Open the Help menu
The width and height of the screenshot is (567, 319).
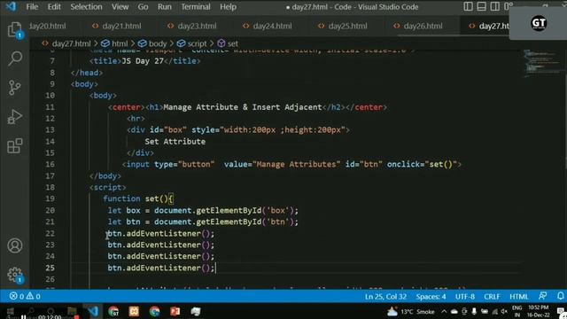click(228, 6)
